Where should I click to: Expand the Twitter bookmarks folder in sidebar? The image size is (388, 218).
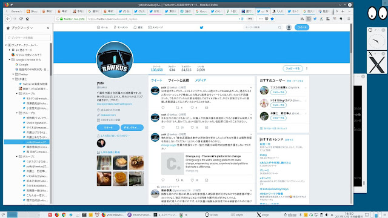(13, 74)
